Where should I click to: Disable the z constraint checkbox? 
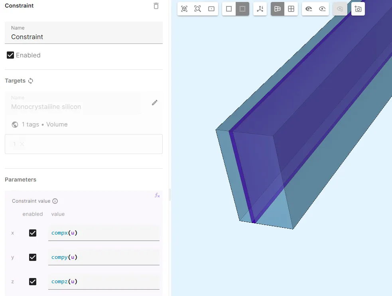click(33, 282)
